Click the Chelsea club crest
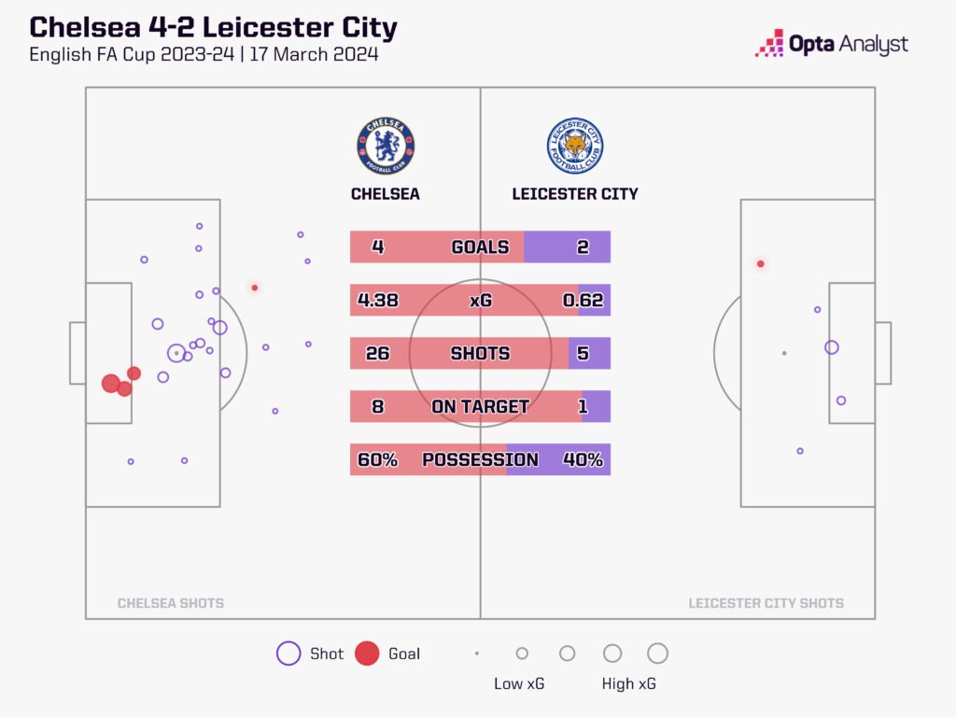This screenshot has height=717, width=956. point(386,146)
